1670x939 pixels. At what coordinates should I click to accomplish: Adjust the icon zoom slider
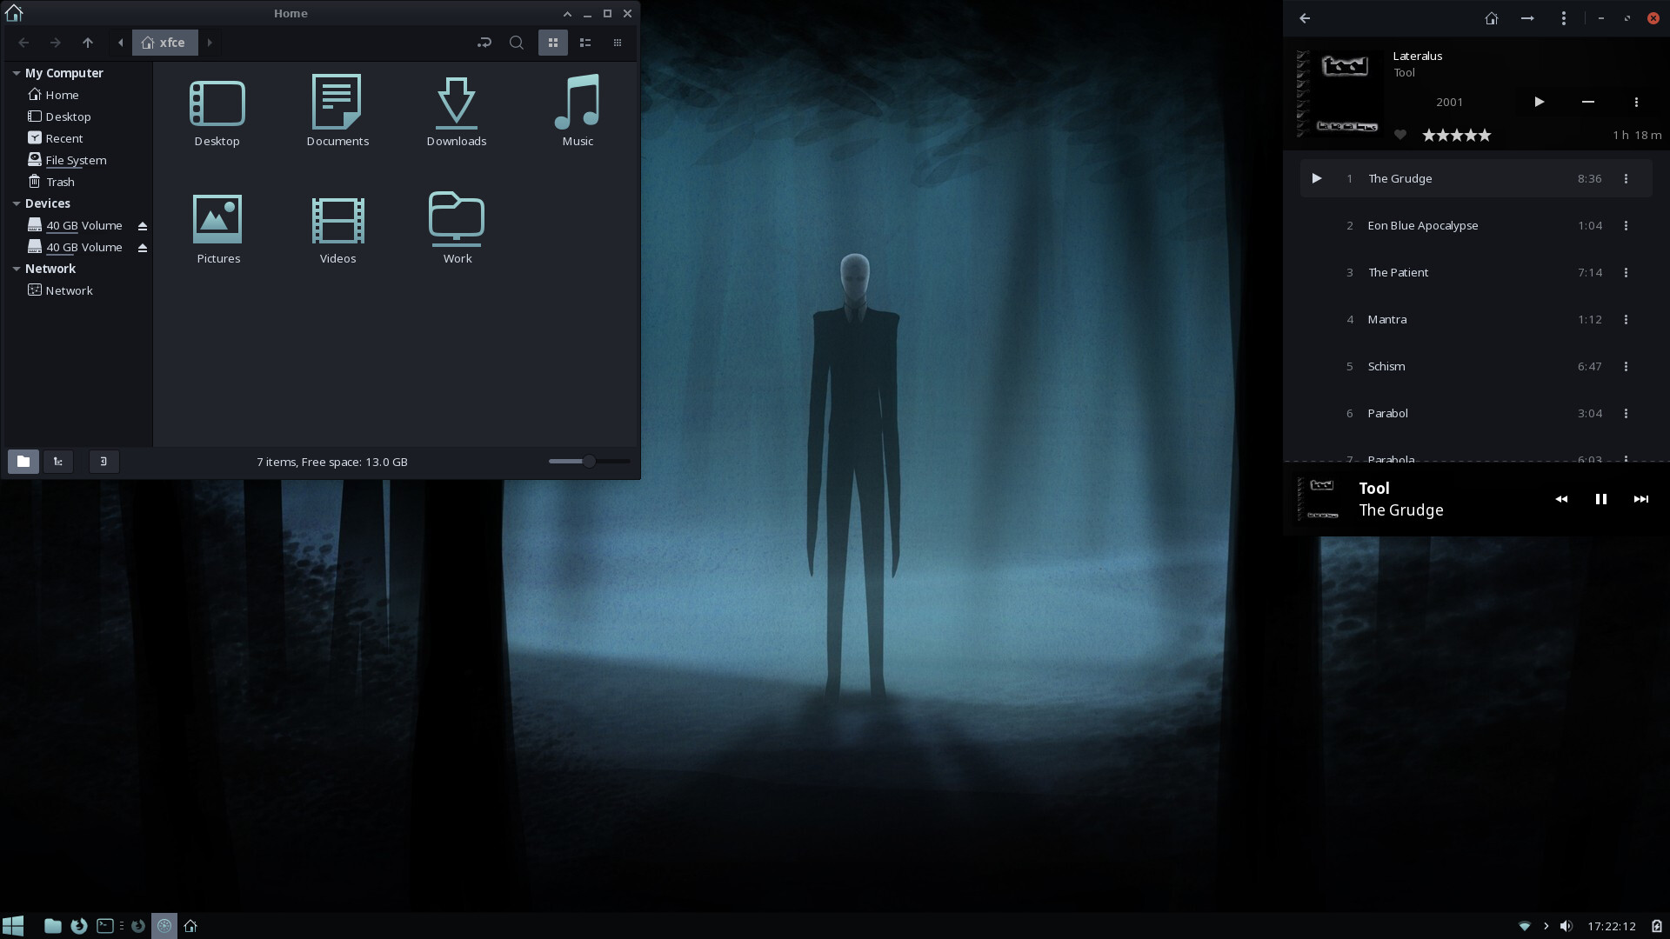(590, 462)
